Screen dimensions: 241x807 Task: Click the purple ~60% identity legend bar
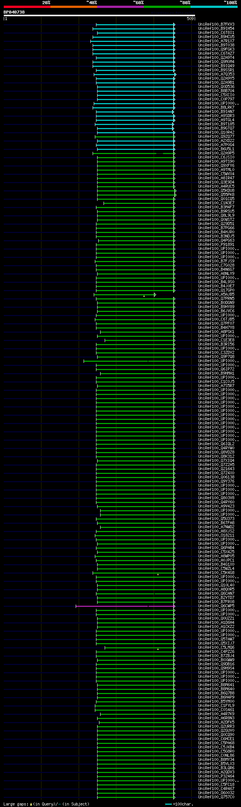click(x=120, y=7)
